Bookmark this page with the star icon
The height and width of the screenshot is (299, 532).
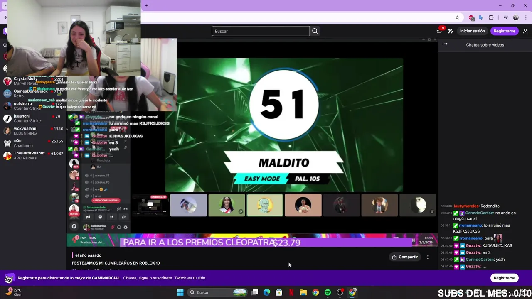pyautogui.click(x=457, y=17)
